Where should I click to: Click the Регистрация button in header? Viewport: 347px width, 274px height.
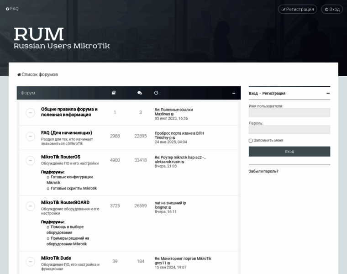click(x=297, y=9)
